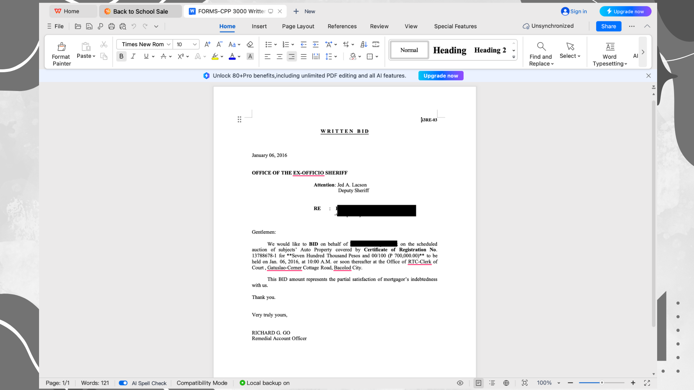Switch to the Page Layout tab
The image size is (694, 390).
298,26
